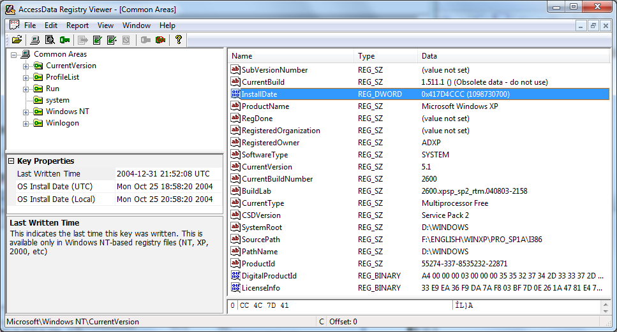Viewport: 617px width, 332px height.
Task: Click the binary icon next to DigitalProductId
Action: coord(235,275)
